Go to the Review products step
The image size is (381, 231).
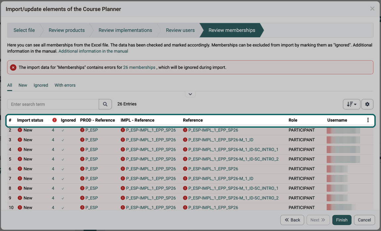coord(67,30)
